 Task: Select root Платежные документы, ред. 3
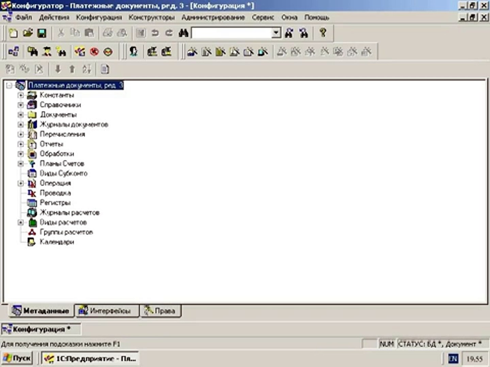click(76, 85)
